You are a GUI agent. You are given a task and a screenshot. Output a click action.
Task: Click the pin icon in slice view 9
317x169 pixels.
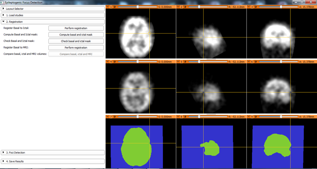click(x=248, y=117)
